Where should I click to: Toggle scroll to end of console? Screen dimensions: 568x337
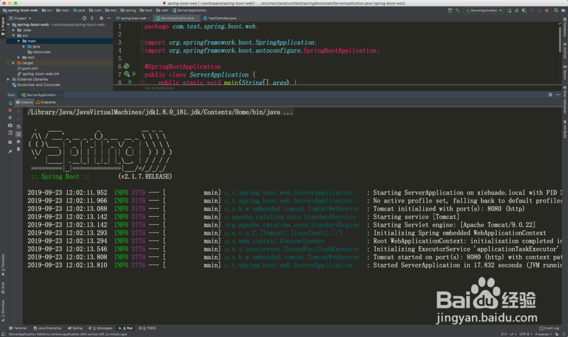19,134
